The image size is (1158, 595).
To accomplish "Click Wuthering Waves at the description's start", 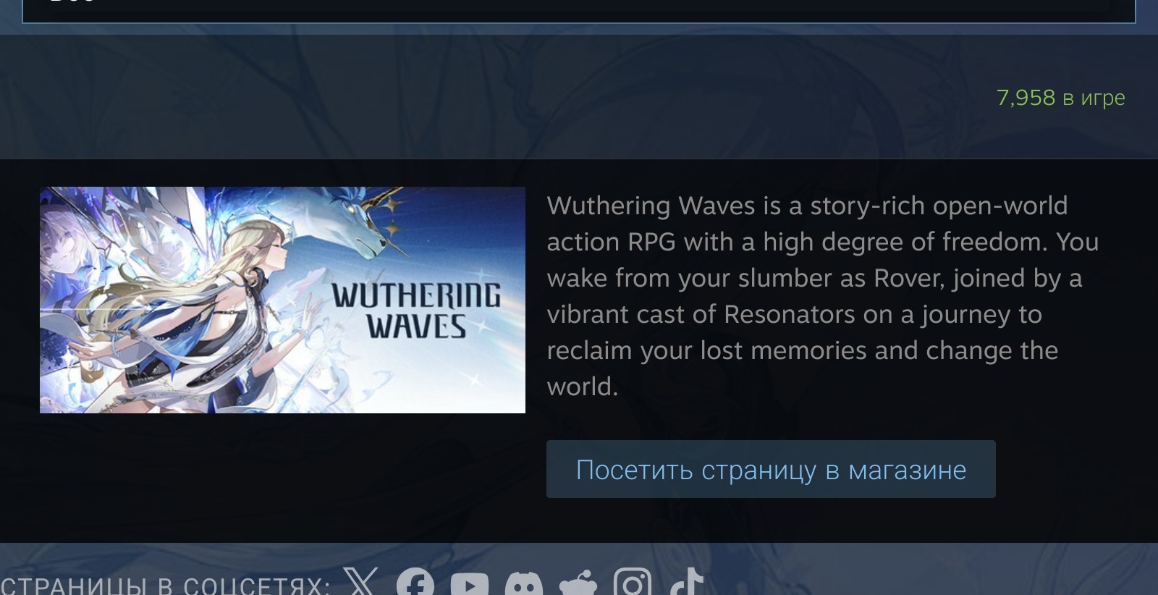I will point(651,206).
